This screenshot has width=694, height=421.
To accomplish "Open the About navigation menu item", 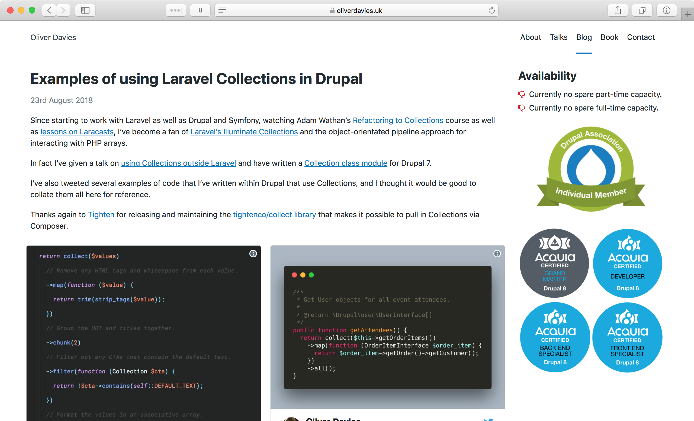I will pyautogui.click(x=531, y=37).
